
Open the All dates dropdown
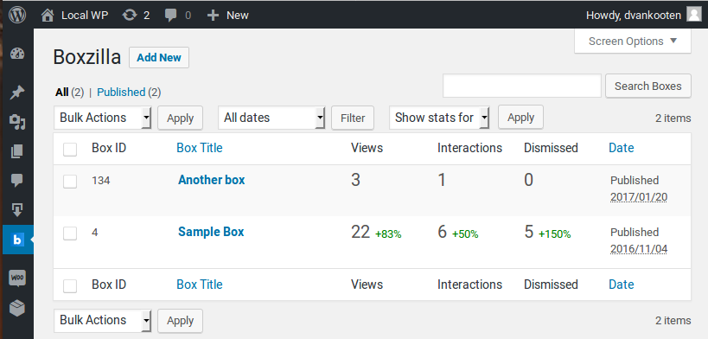(271, 118)
